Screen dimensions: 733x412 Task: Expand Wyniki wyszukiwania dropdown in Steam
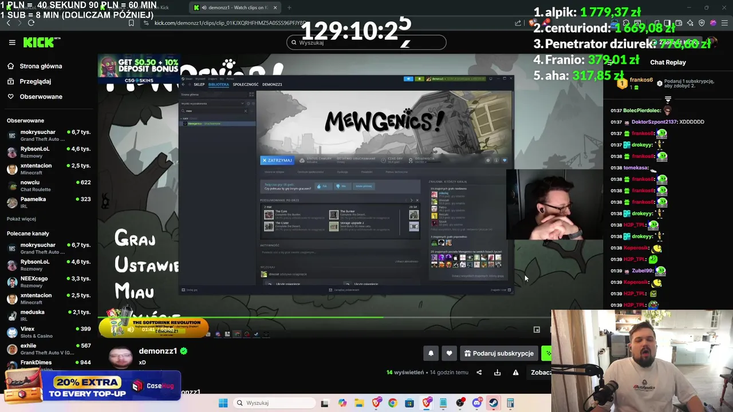pos(243,104)
